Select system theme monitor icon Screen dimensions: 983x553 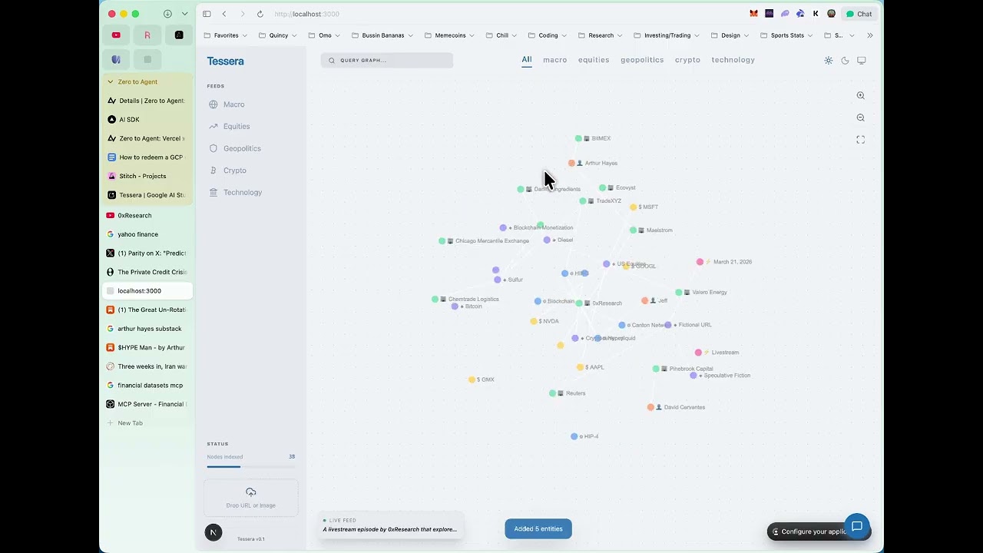pyautogui.click(x=862, y=60)
